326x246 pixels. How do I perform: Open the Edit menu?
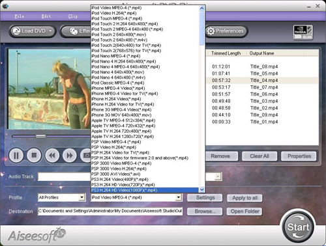point(46,16)
